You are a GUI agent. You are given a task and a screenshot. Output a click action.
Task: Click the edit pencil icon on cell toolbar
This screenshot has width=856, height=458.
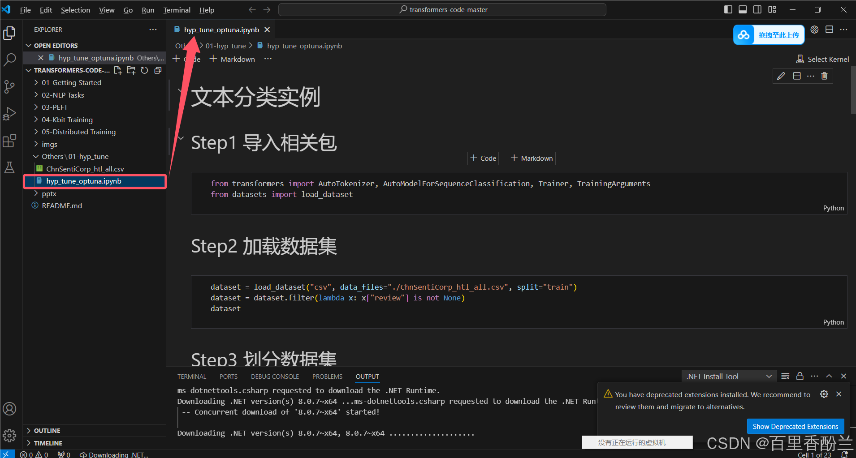pos(781,76)
